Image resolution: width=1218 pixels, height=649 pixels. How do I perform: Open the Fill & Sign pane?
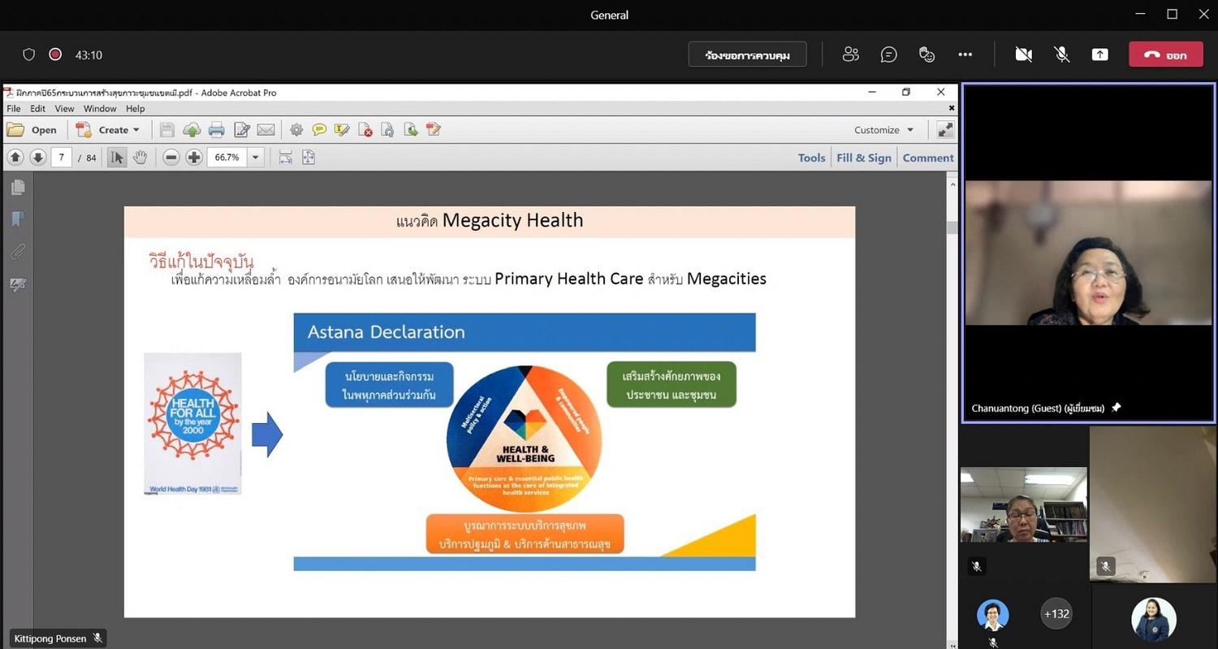(x=864, y=158)
